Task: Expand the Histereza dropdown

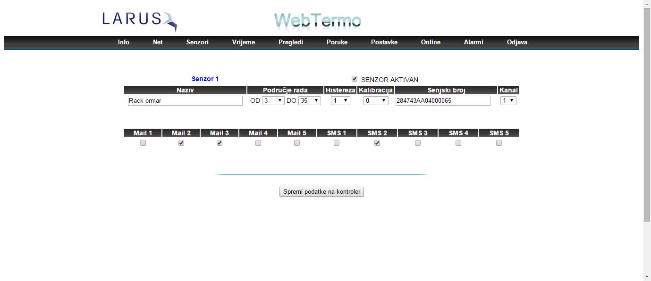Action: [x=340, y=100]
